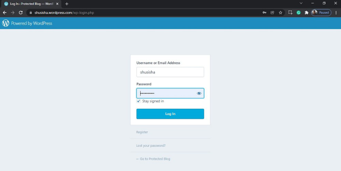Open saved passwords key icon
Image resolution: width=341 pixels, height=171 pixels.
[265, 13]
